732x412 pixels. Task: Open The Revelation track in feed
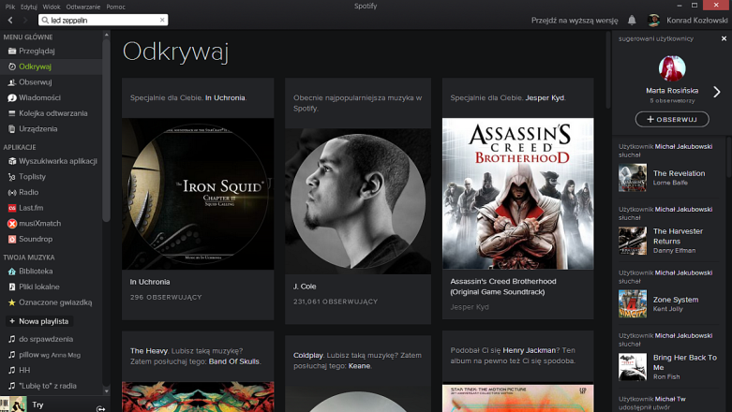coord(679,173)
